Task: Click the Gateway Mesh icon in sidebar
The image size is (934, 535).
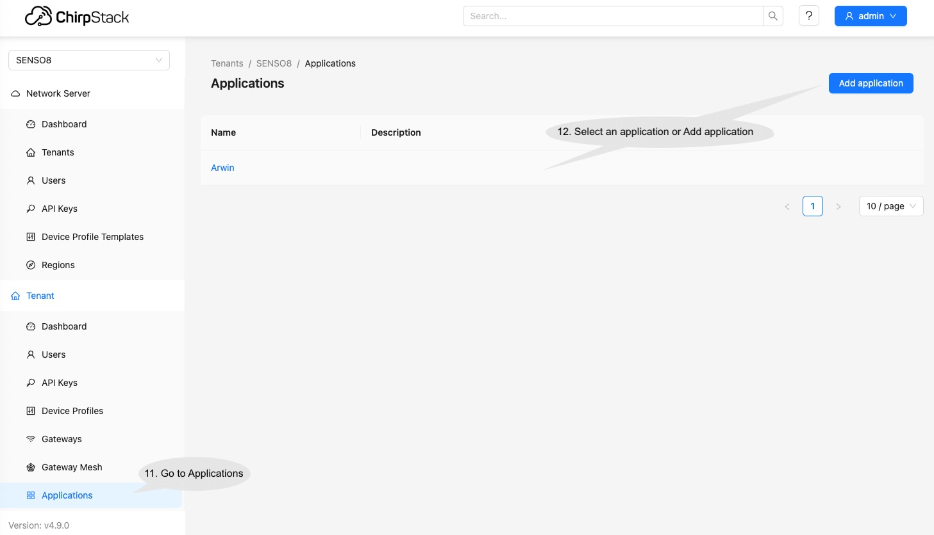Action: click(31, 467)
